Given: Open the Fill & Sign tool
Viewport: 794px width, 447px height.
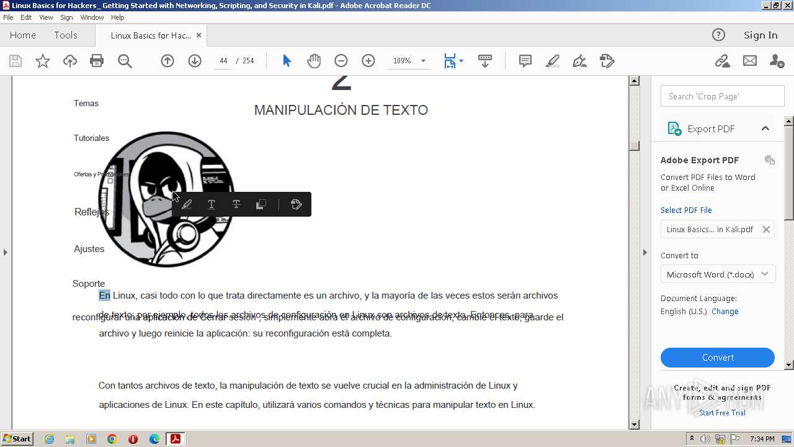Looking at the screenshot, I should pyautogui.click(x=580, y=61).
